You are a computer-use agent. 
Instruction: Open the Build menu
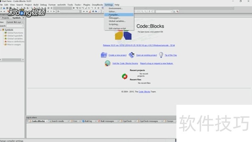[36, 5]
